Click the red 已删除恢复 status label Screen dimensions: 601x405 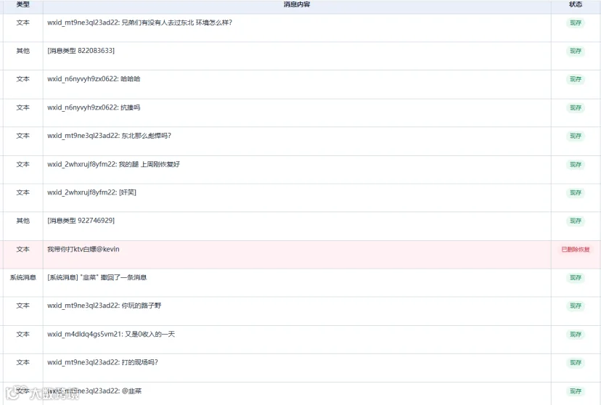click(x=576, y=250)
